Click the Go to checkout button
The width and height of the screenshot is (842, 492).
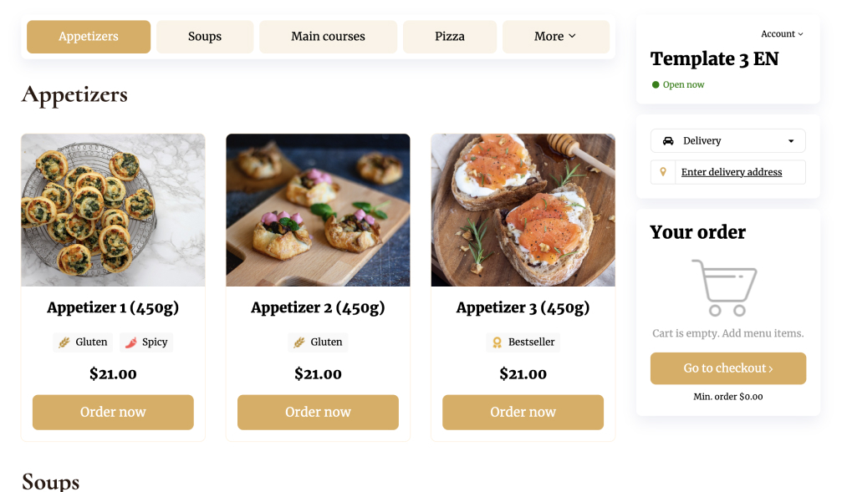pos(727,368)
